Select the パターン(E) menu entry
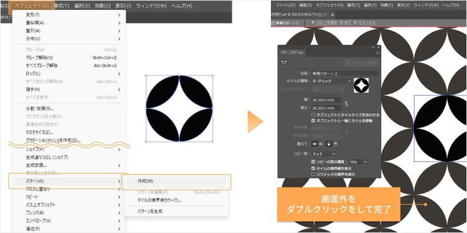The width and height of the screenshot is (467, 233). point(68,181)
